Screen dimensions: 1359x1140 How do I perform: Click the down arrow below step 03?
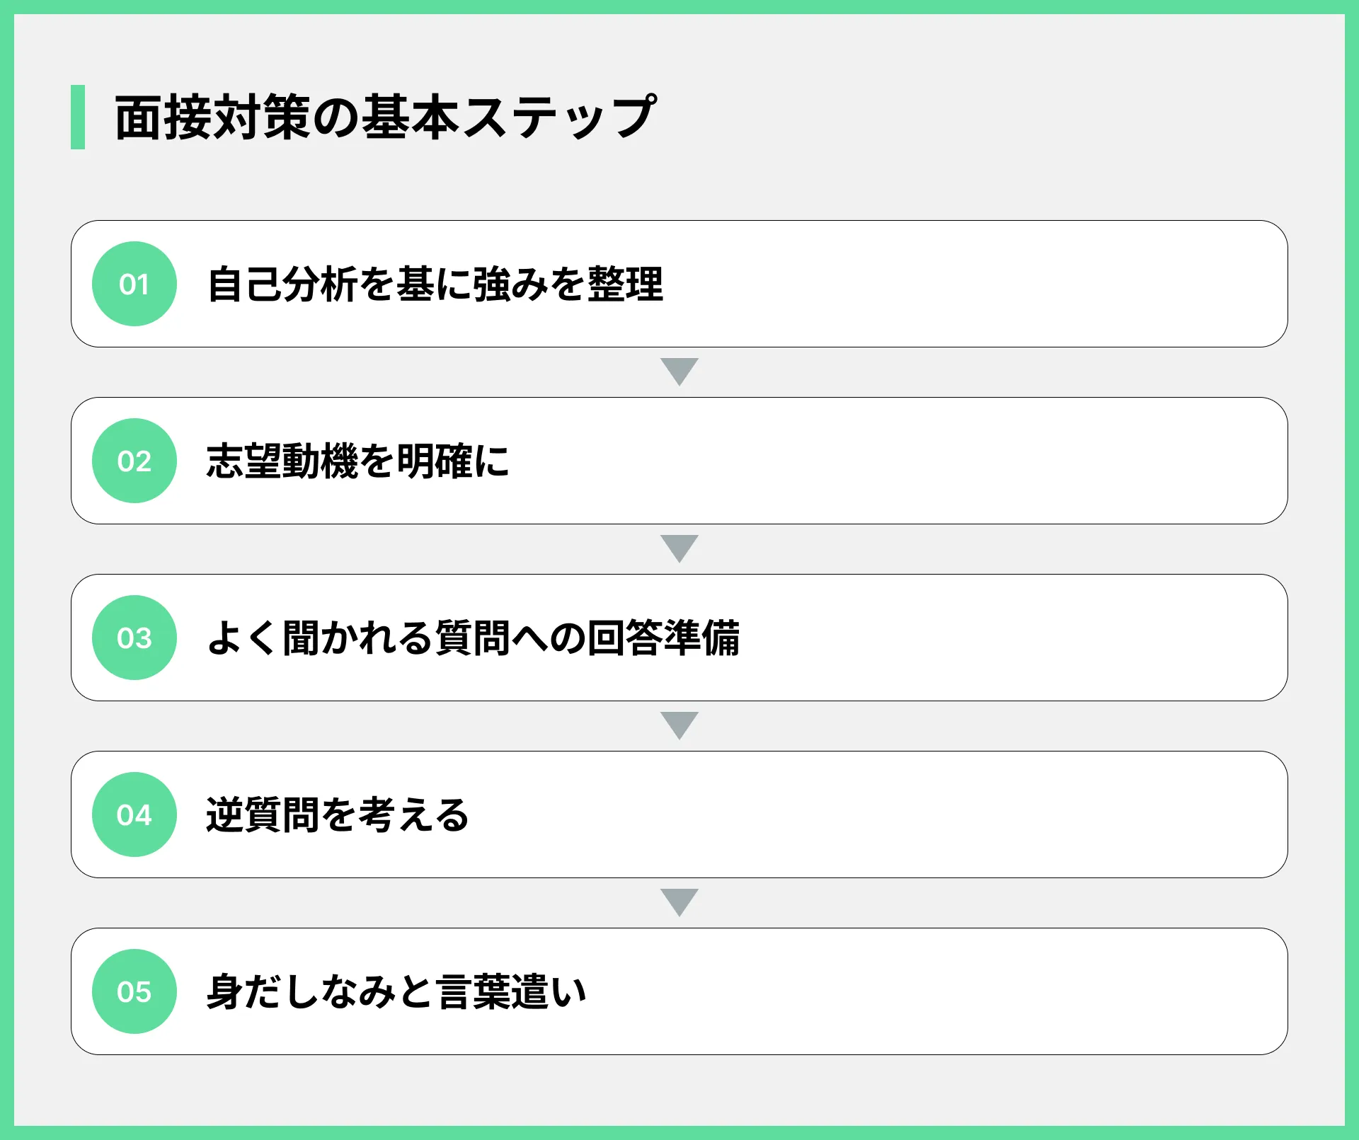679,725
